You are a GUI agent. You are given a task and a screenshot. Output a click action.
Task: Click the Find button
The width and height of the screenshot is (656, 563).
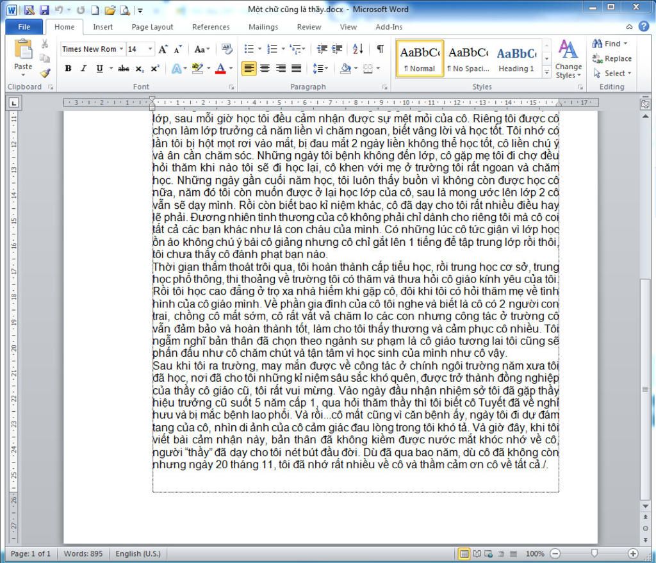(610, 44)
